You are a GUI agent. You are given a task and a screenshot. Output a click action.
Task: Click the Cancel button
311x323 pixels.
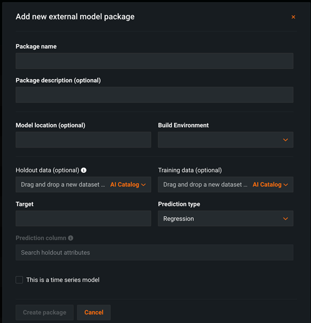click(94, 312)
